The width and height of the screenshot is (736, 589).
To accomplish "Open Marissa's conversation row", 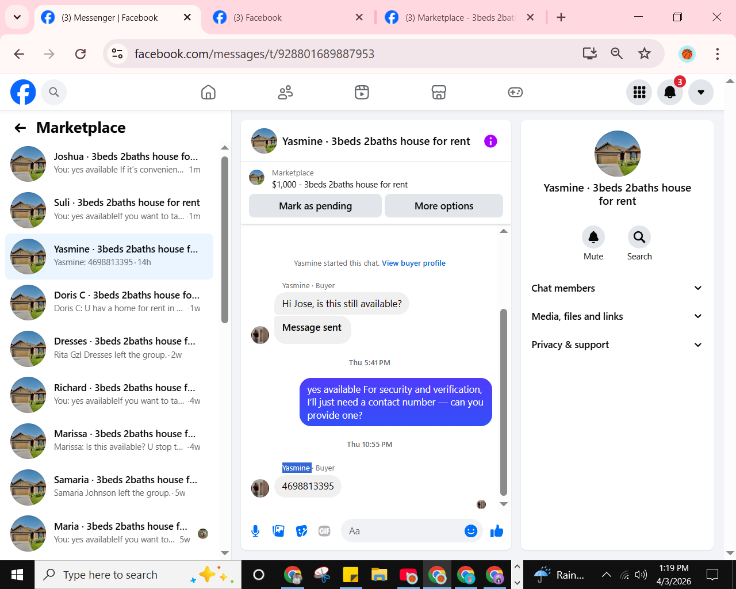I will 109,441.
